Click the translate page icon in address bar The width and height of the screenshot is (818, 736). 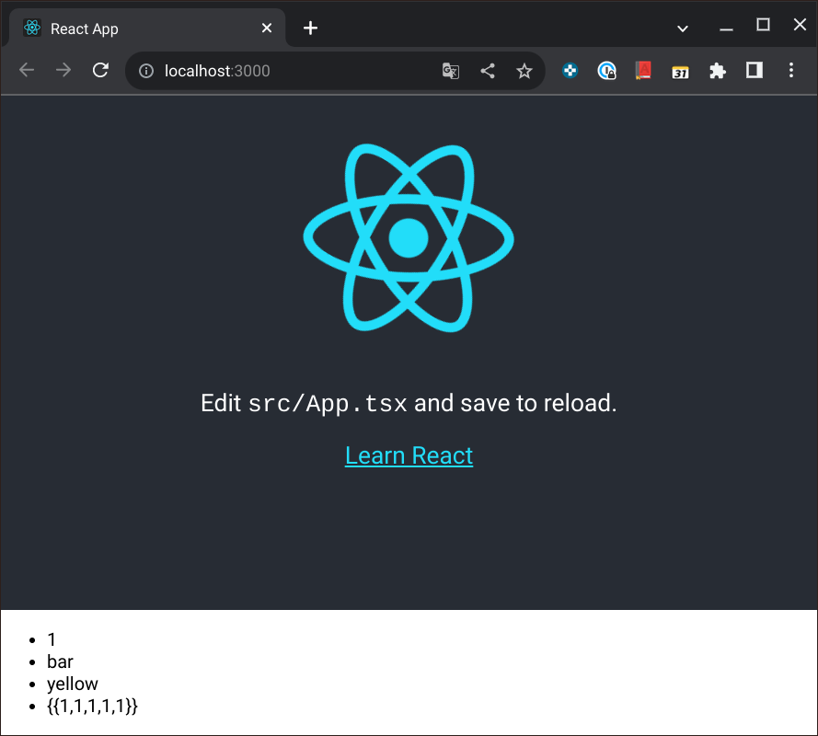pyautogui.click(x=451, y=71)
